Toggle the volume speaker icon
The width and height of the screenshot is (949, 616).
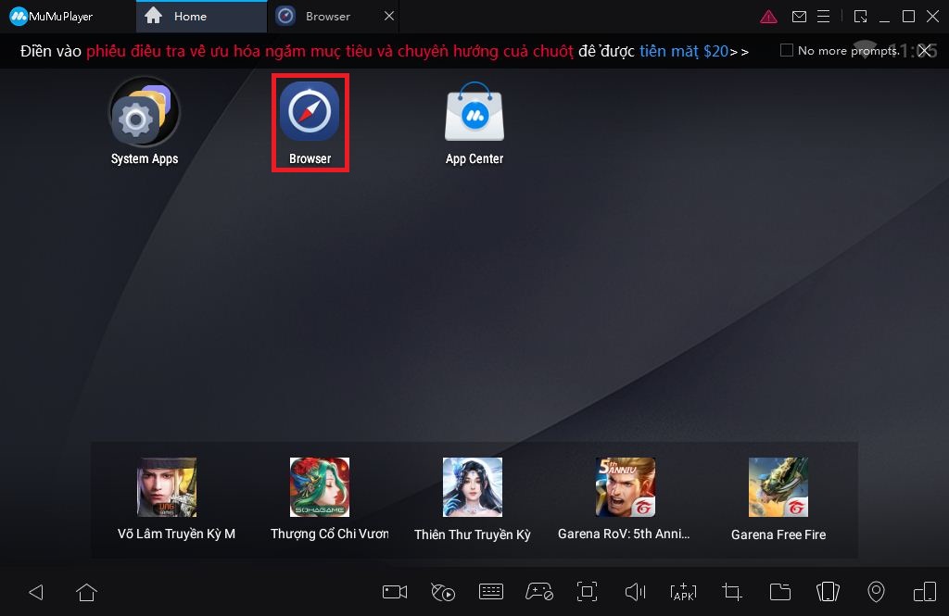[635, 592]
